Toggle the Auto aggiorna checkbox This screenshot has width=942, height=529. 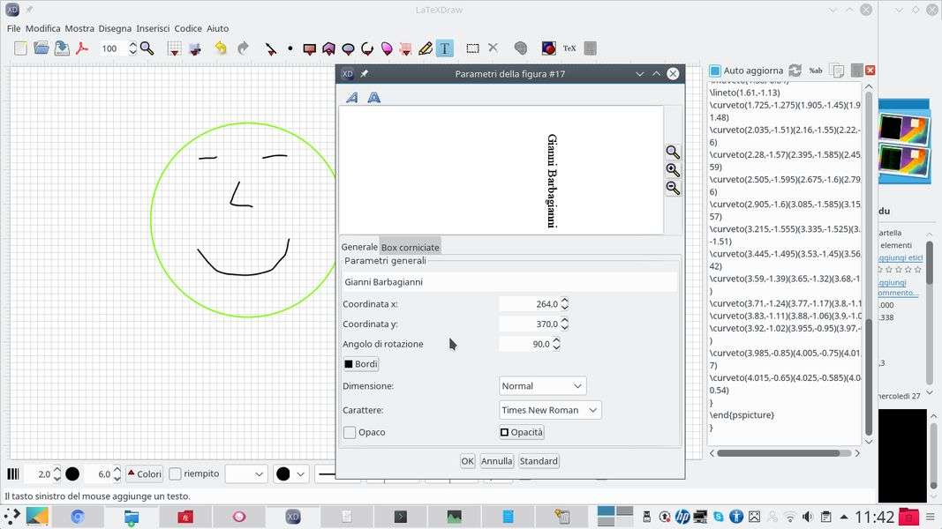(715, 71)
